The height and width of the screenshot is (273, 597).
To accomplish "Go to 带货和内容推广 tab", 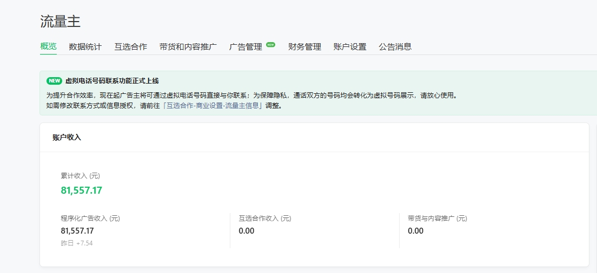I will [x=188, y=47].
